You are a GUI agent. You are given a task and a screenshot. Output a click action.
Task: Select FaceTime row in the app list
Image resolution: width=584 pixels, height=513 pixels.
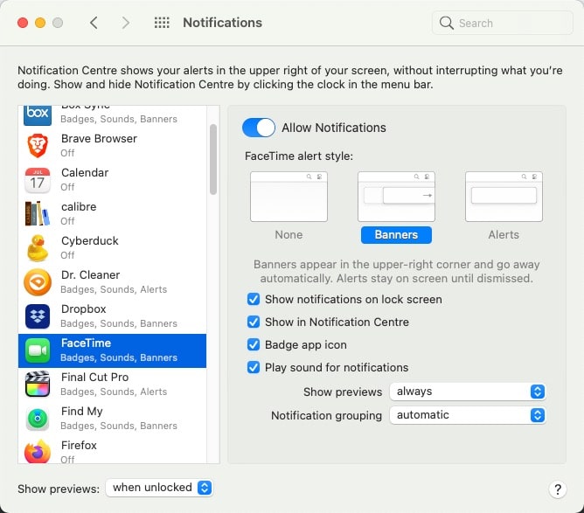[112, 350]
